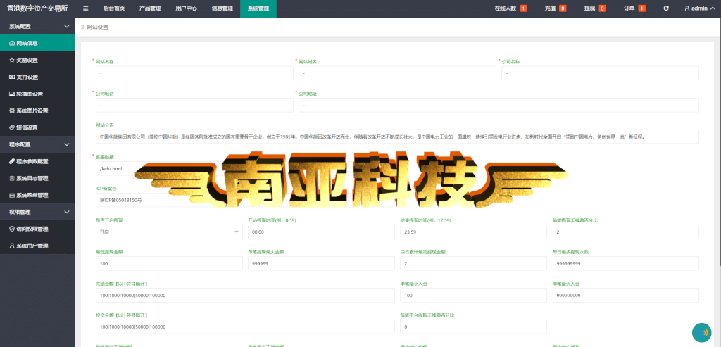Click the 充值 notification counter
This screenshot has height=347, width=721.
(x=555, y=8)
